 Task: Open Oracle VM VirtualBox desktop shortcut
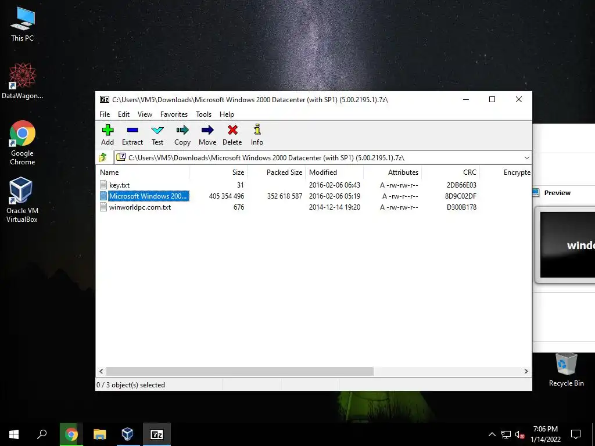[x=22, y=200]
